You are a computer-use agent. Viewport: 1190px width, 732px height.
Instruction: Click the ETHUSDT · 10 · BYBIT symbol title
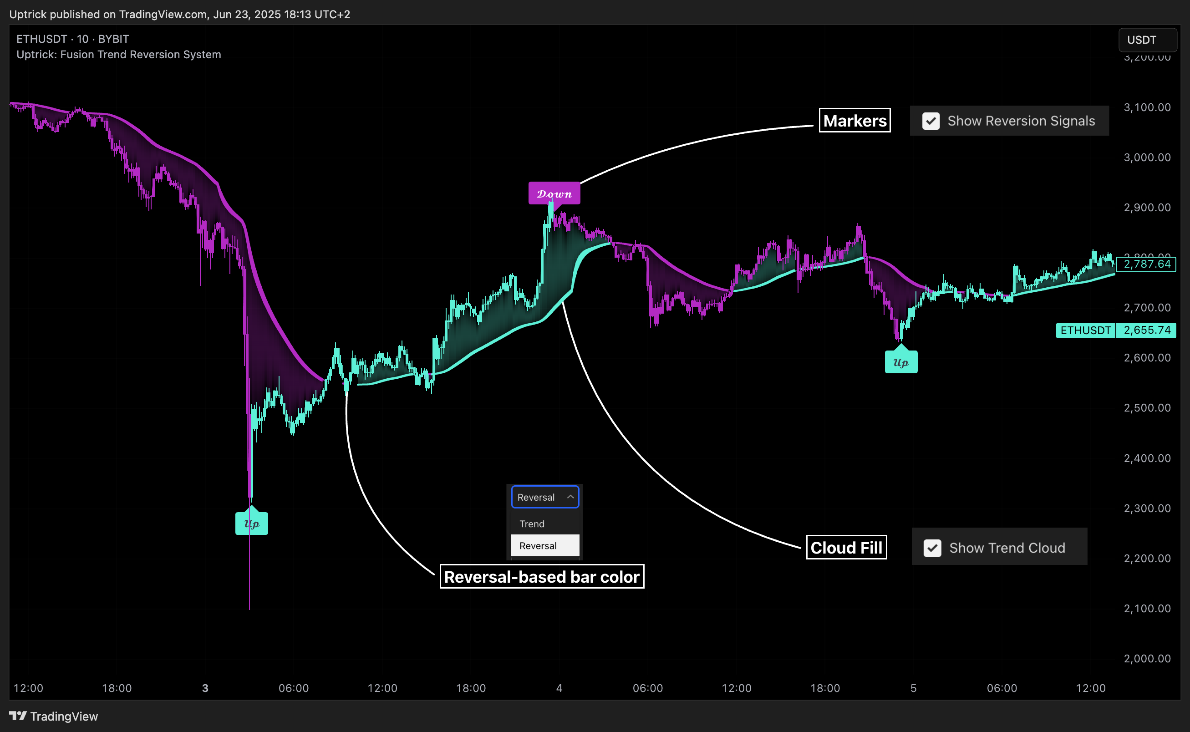click(73, 39)
